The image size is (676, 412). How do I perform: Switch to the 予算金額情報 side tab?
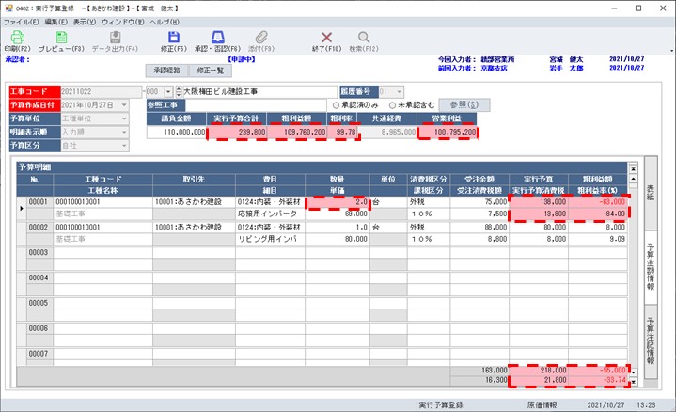click(651, 264)
